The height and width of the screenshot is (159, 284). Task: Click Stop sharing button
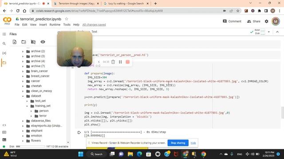[x=178, y=143]
